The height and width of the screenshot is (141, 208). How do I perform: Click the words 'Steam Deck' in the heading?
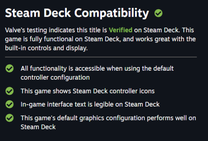coord(38,13)
